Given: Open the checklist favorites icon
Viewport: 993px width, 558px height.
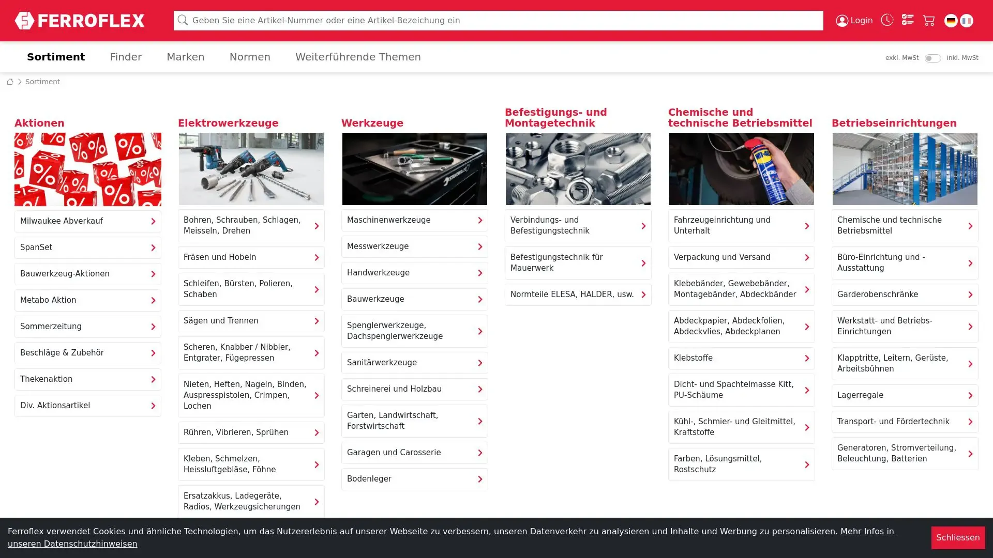Looking at the screenshot, I should tap(908, 20).
